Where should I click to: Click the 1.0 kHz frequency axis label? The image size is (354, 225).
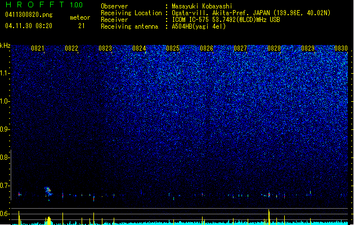[x=5, y=101]
